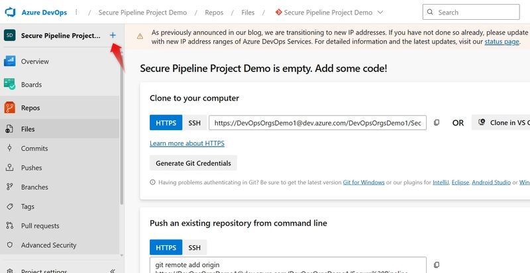Image resolution: width=530 pixels, height=273 pixels.
Task: Open the Eclipse plugin link
Action: [x=460, y=182]
